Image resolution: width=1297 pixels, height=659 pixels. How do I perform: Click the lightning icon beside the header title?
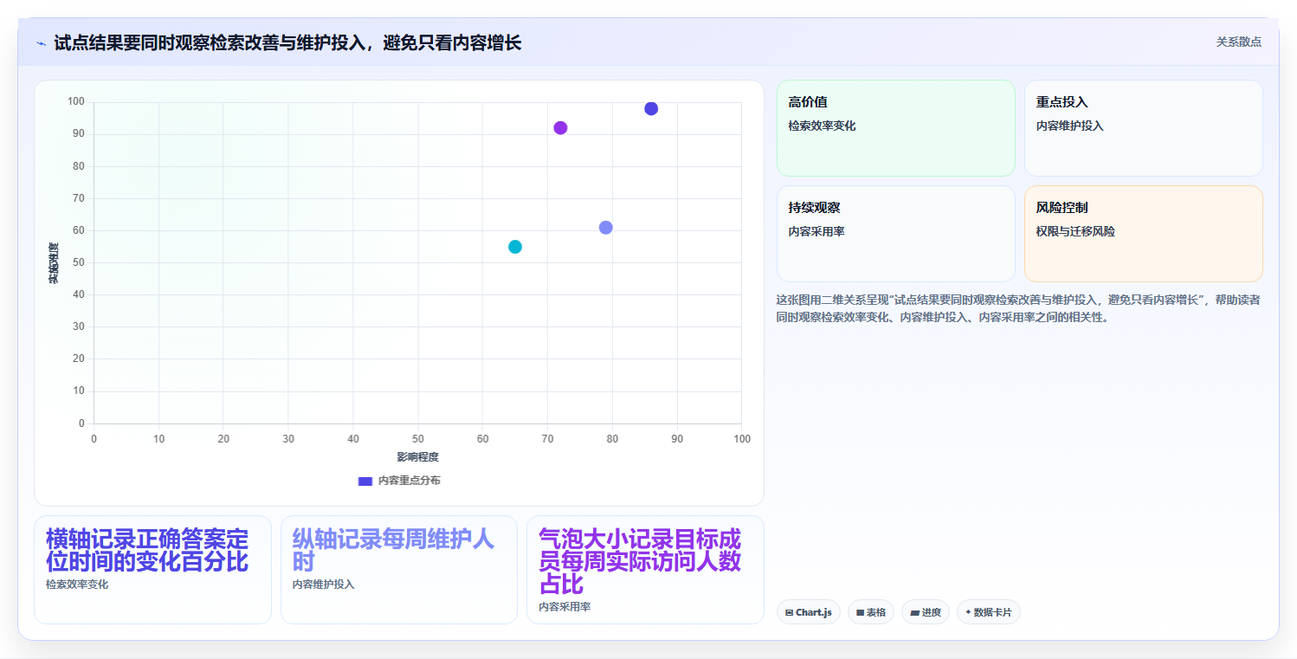(x=41, y=43)
